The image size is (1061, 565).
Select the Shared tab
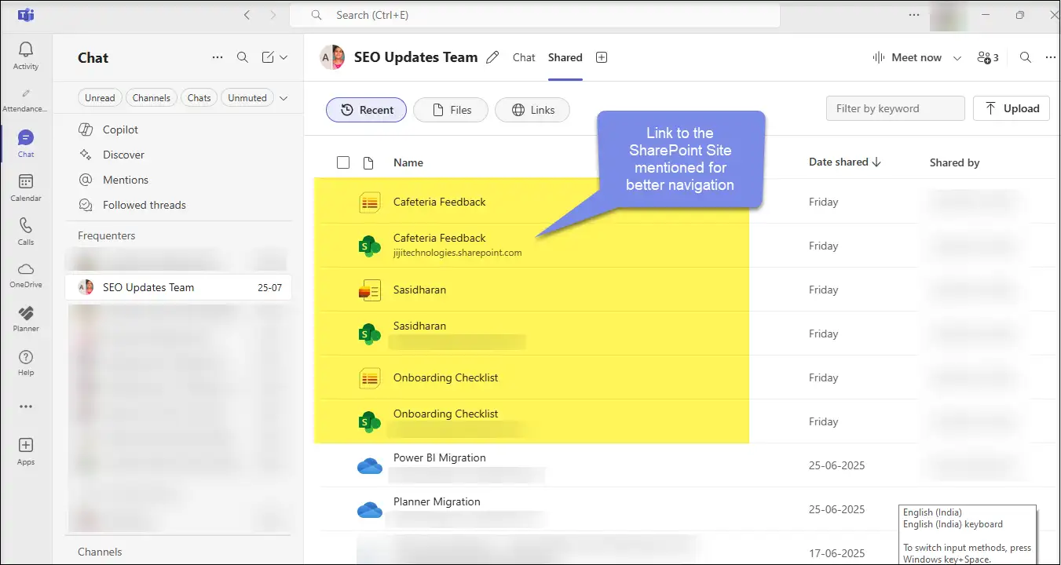(x=565, y=57)
